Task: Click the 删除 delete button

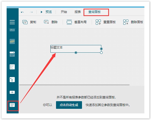Action: pyautogui.click(x=51, y=22)
